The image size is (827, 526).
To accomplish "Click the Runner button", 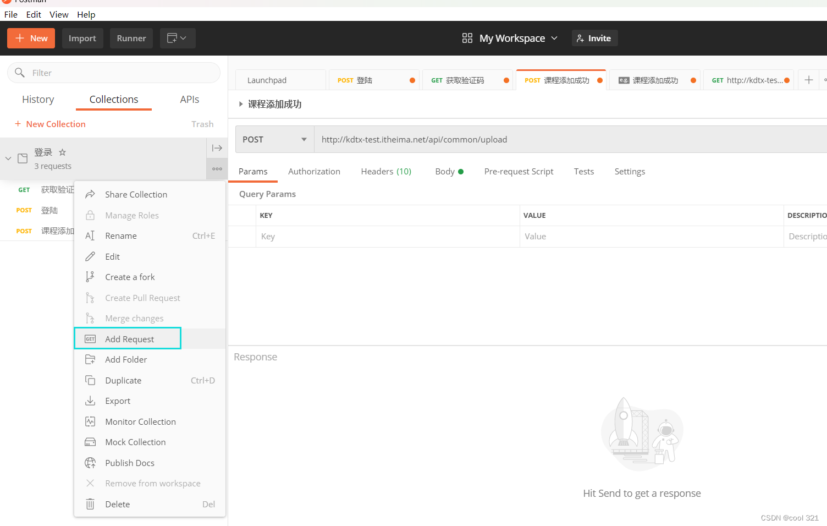I will point(131,38).
